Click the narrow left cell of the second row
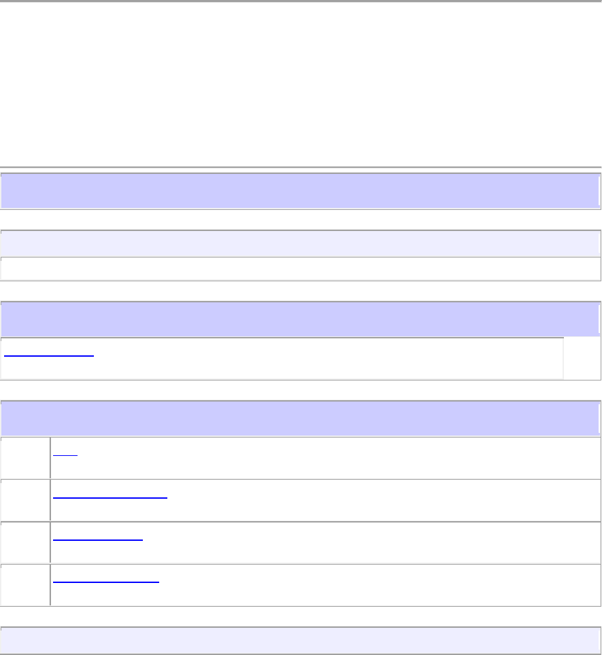 coord(25,499)
